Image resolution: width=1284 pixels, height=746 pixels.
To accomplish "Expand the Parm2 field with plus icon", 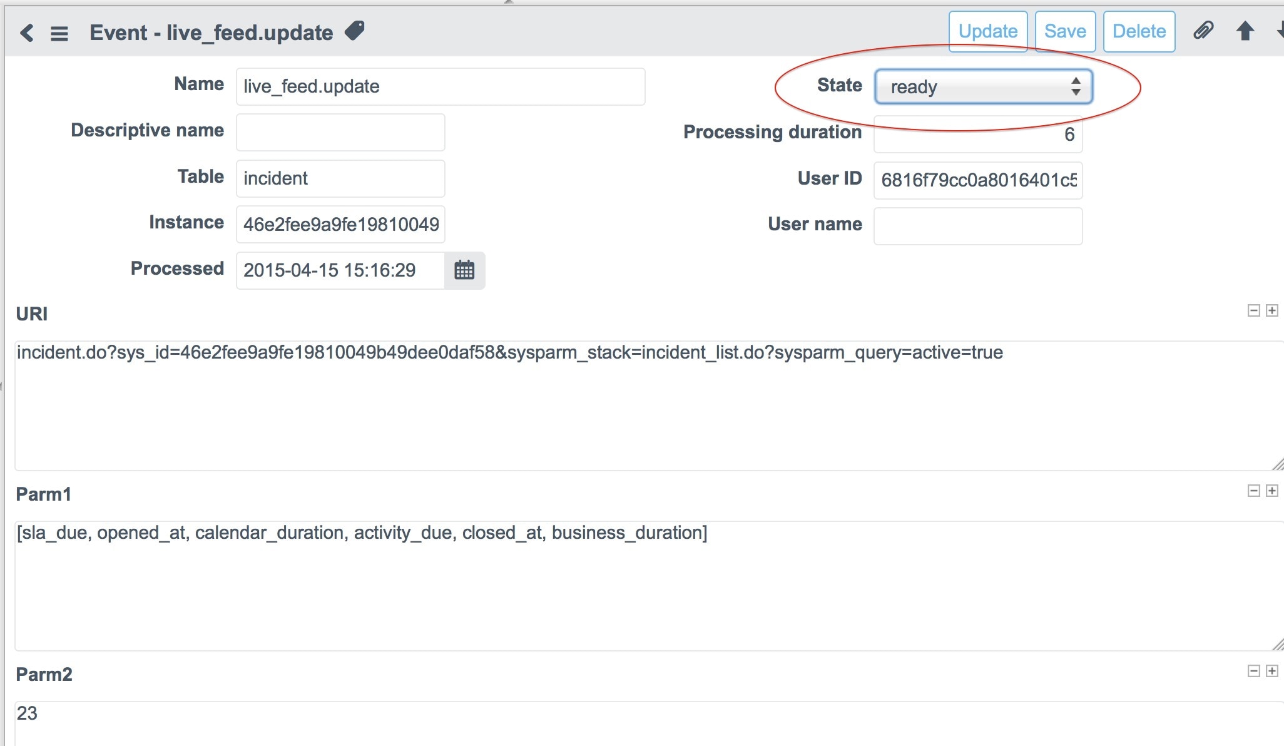I will [1272, 671].
